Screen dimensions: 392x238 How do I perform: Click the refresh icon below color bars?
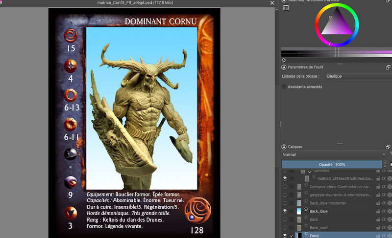pos(284,60)
